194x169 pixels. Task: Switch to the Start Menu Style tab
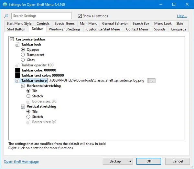point(19,24)
